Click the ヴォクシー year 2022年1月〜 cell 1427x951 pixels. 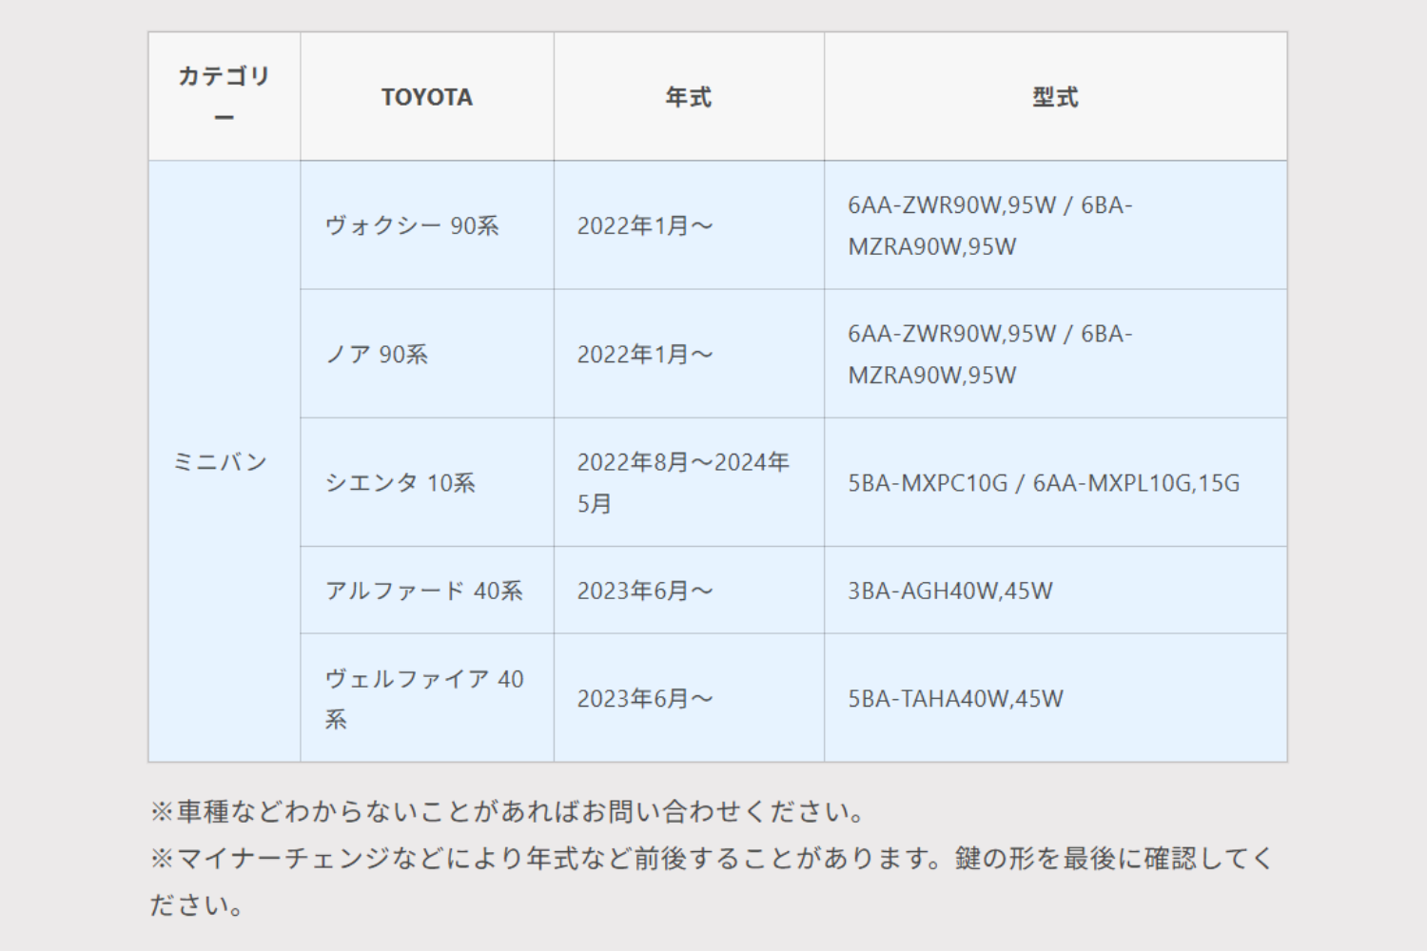pos(689,225)
